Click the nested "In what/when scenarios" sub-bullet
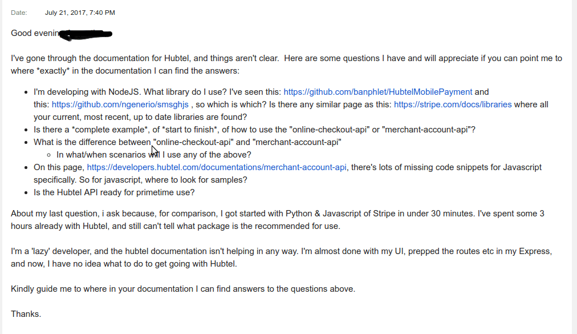The height and width of the screenshot is (334, 577). pyautogui.click(x=154, y=155)
